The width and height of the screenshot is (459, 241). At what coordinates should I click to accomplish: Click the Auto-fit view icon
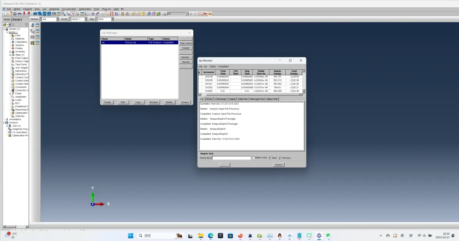coord(112,14)
